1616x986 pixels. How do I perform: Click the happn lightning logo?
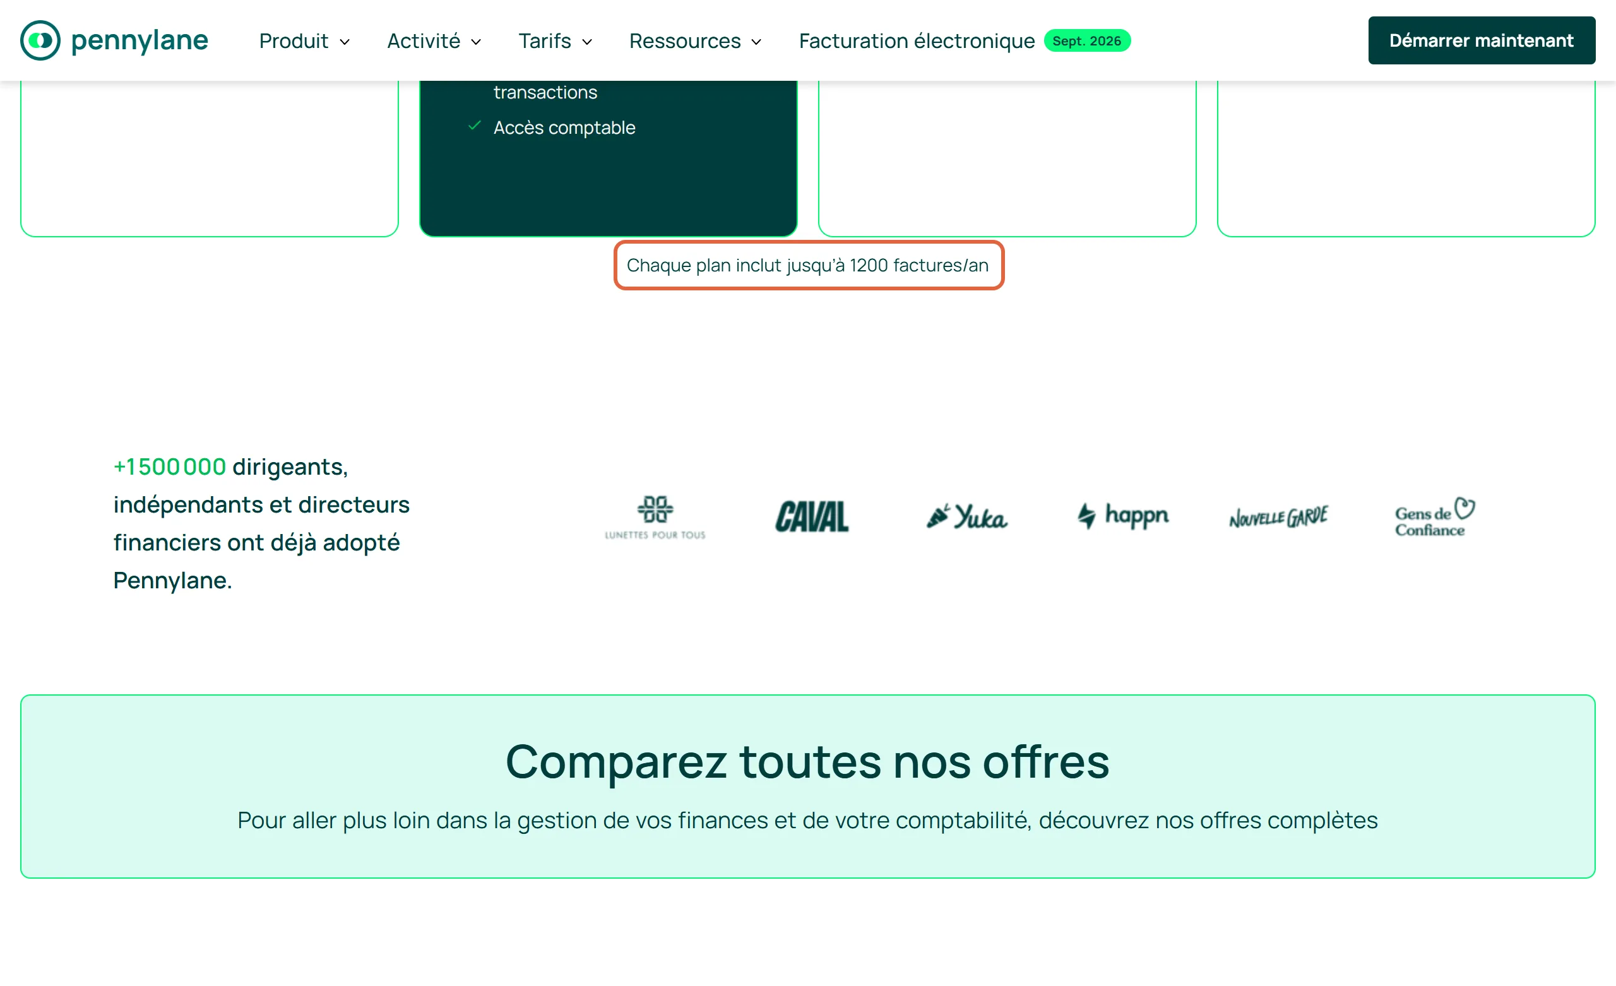click(1123, 516)
